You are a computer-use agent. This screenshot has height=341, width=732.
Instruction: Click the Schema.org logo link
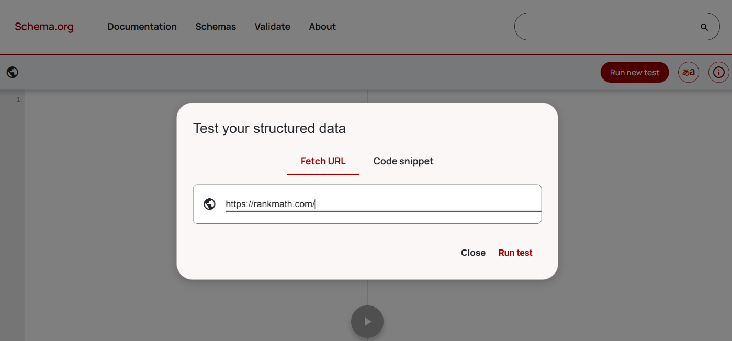click(x=44, y=27)
